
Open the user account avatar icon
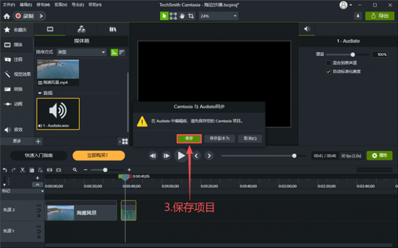(x=343, y=5)
